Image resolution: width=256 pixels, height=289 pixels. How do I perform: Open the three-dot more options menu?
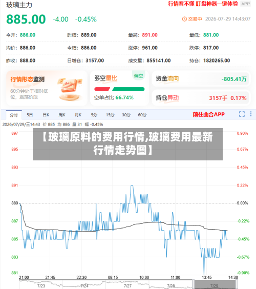(251, 114)
